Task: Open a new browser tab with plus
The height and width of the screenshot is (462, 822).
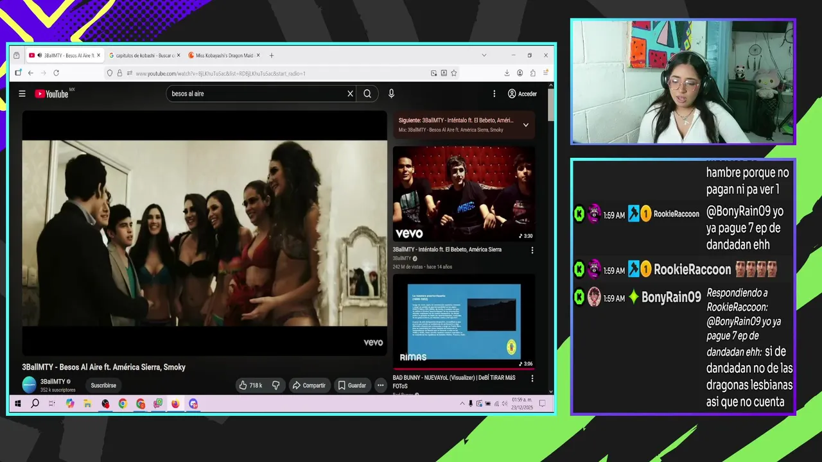Action: (272, 56)
